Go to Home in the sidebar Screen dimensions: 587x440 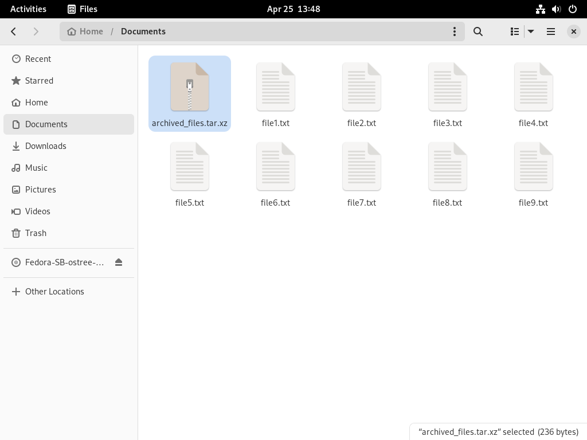(69, 102)
